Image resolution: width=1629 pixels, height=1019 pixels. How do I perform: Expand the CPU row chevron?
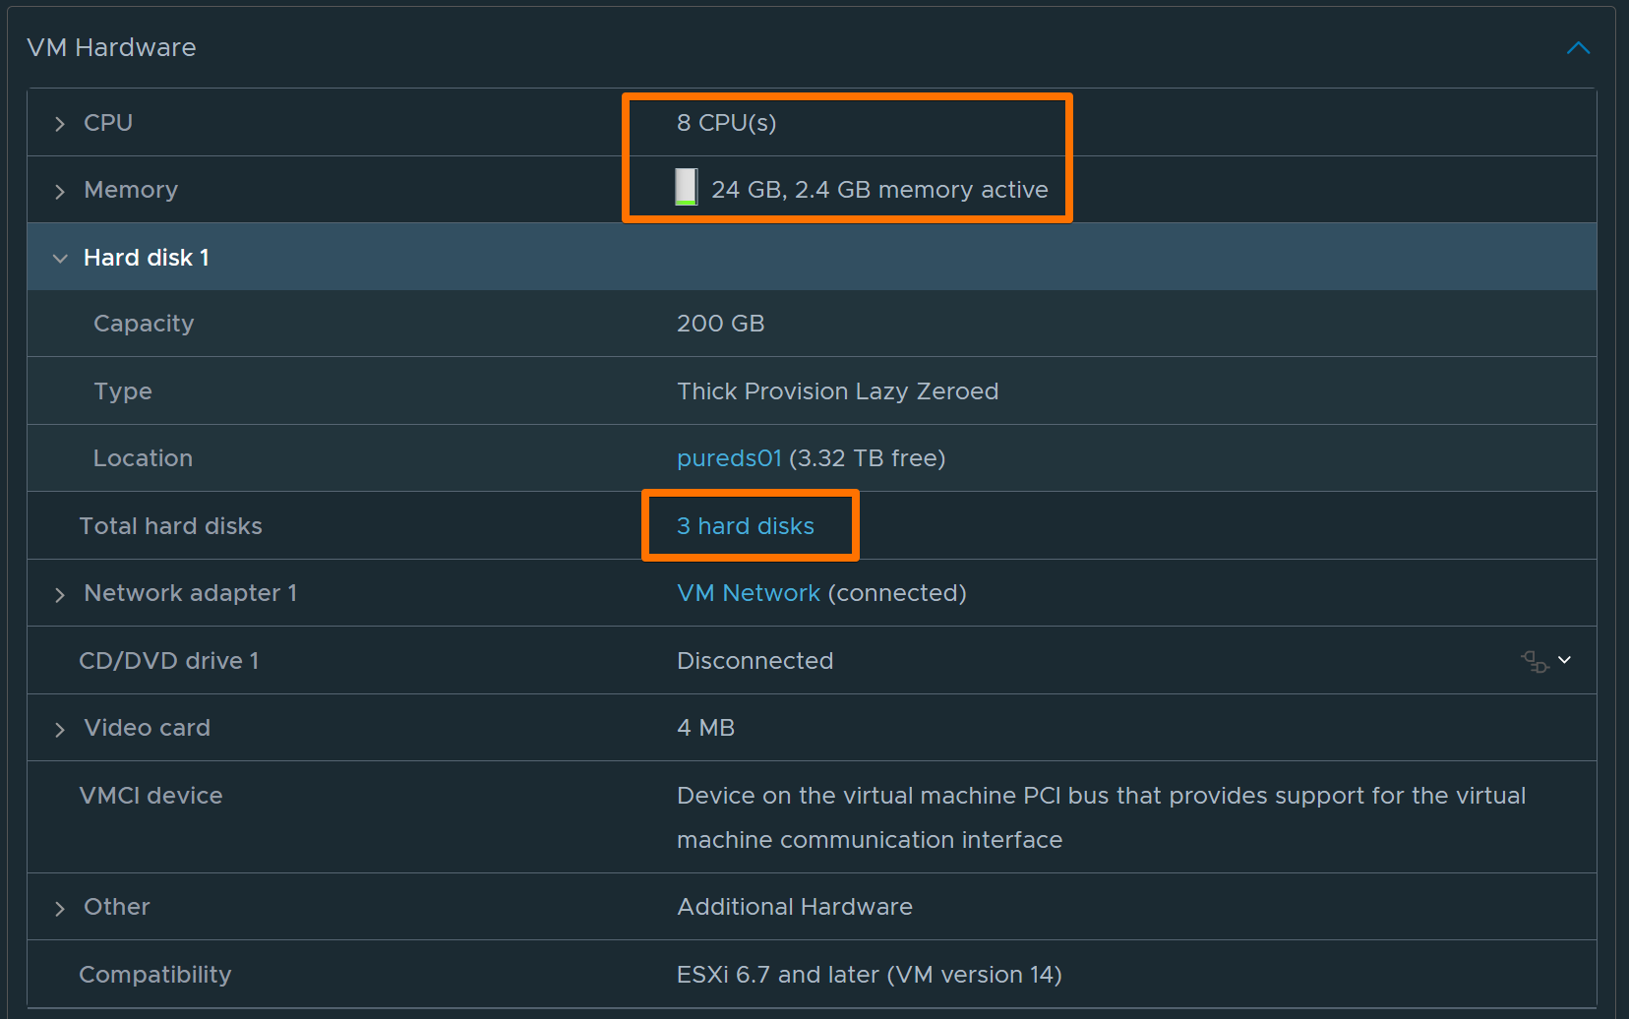pyautogui.click(x=60, y=124)
